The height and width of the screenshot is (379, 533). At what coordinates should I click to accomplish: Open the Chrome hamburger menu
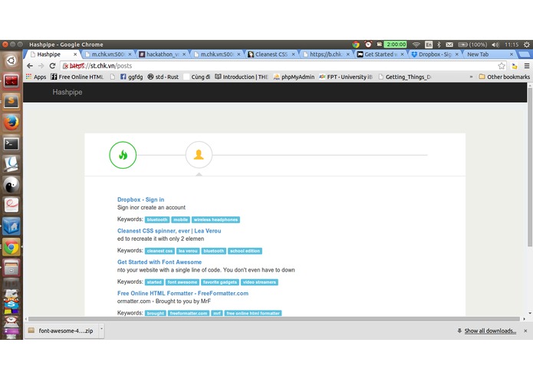tap(527, 66)
